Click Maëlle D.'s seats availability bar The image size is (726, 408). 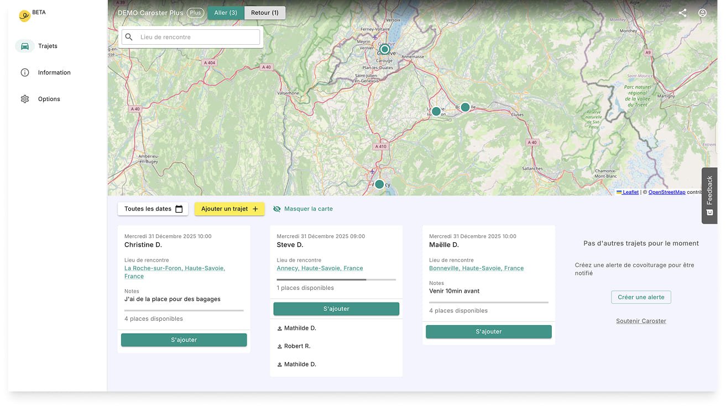coord(489,303)
